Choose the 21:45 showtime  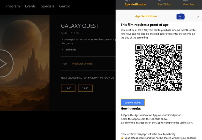pos(85,88)
